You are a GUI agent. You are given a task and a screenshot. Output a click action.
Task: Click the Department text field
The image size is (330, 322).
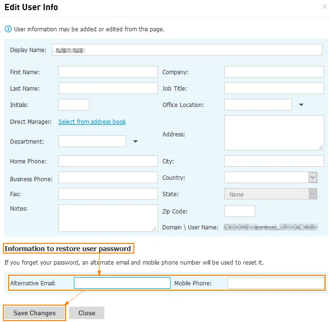click(92, 141)
